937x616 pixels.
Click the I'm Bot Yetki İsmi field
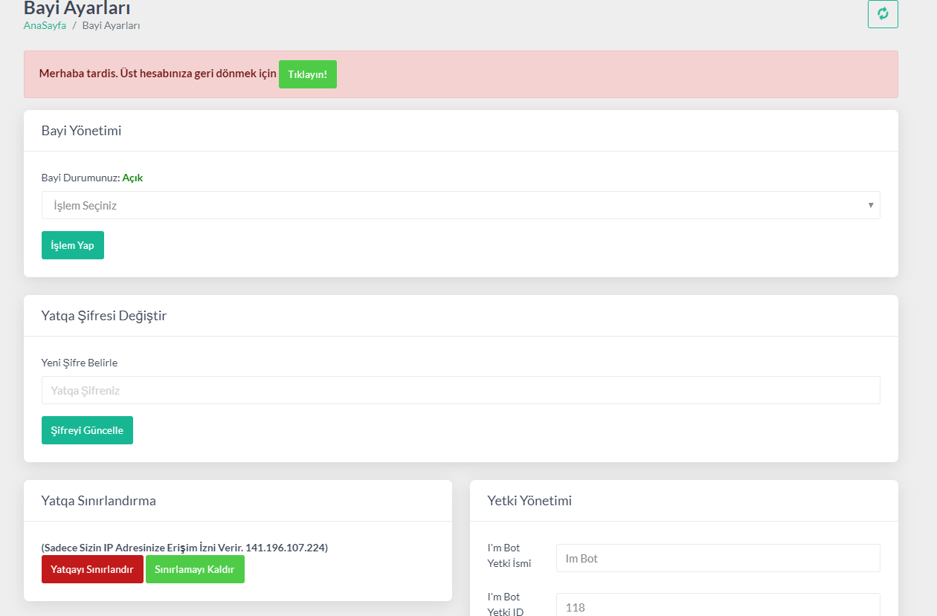point(718,558)
